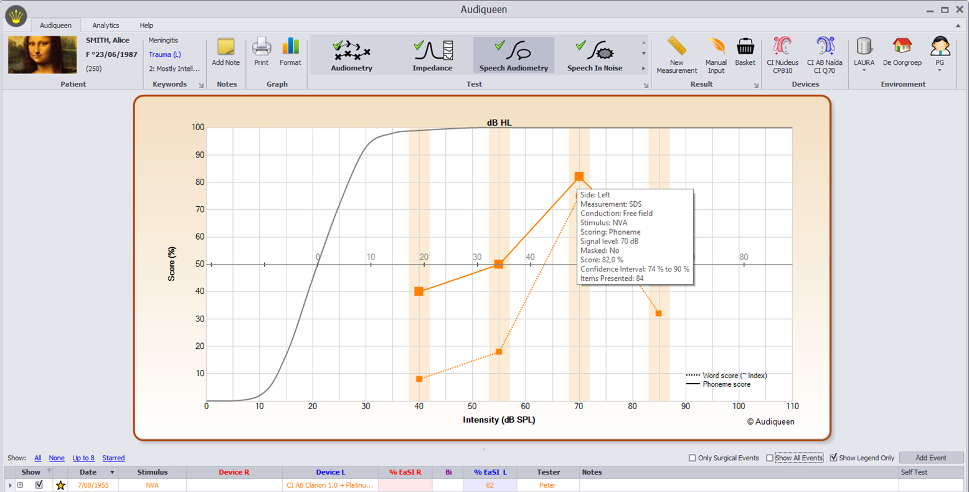Start a New Measurement

click(676, 55)
